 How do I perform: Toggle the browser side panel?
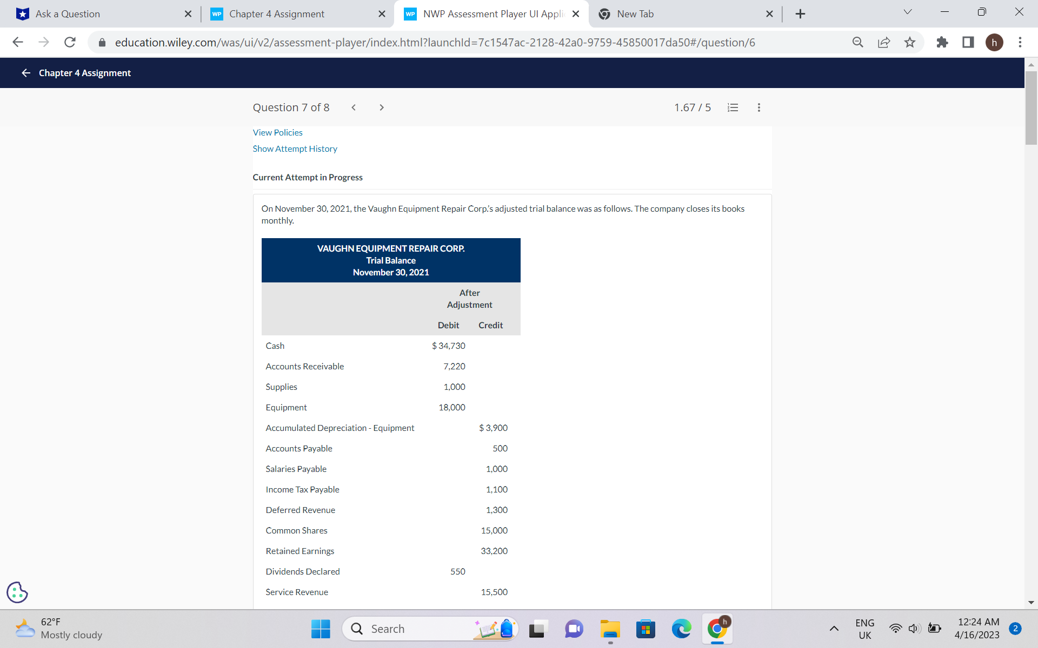click(x=968, y=42)
